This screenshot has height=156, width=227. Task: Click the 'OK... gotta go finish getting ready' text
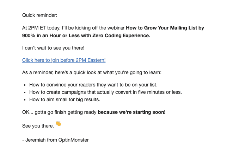[x=59, y=112]
